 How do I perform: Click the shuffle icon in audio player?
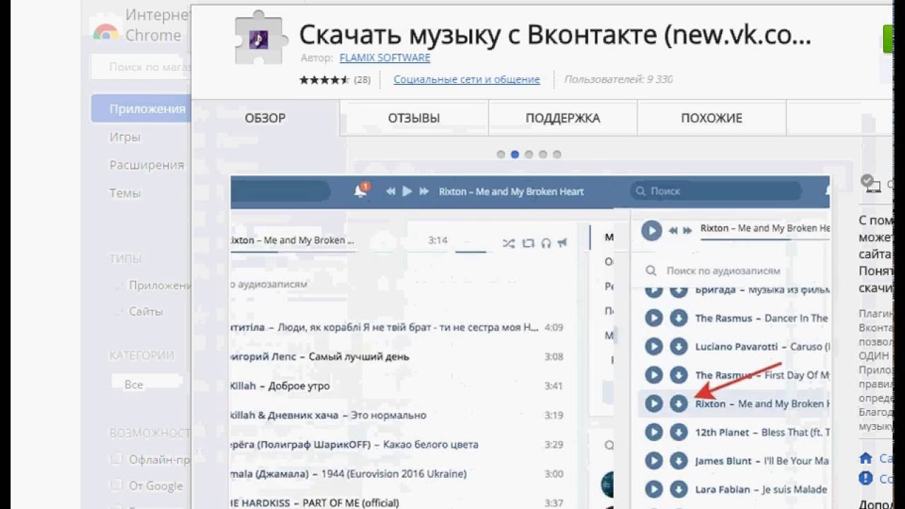(508, 243)
